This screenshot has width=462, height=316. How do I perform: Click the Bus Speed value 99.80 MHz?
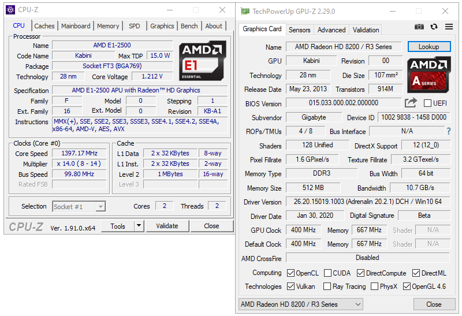(x=79, y=174)
